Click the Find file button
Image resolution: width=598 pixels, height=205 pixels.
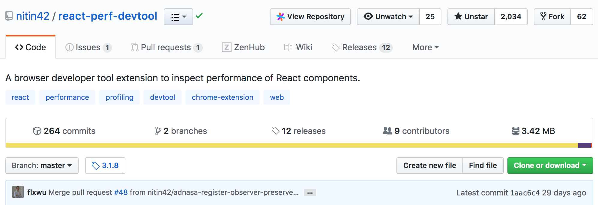point(483,166)
